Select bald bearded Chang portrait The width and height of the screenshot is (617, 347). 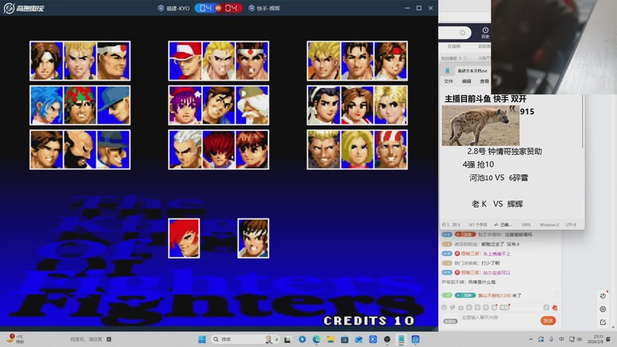click(x=80, y=150)
